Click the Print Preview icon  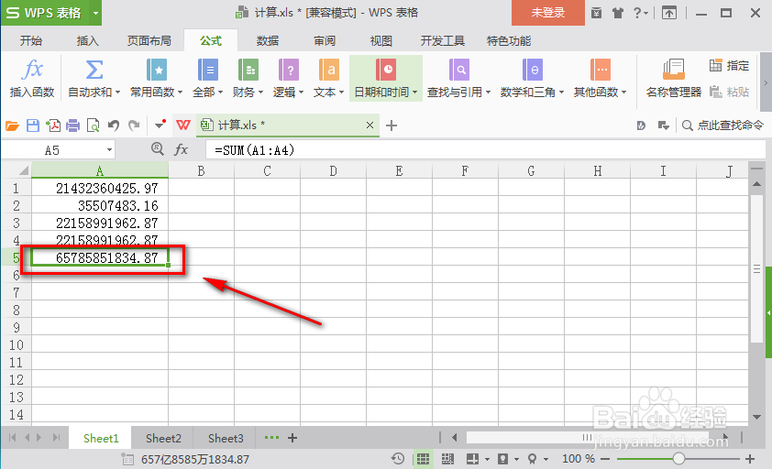tap(93, 126)
